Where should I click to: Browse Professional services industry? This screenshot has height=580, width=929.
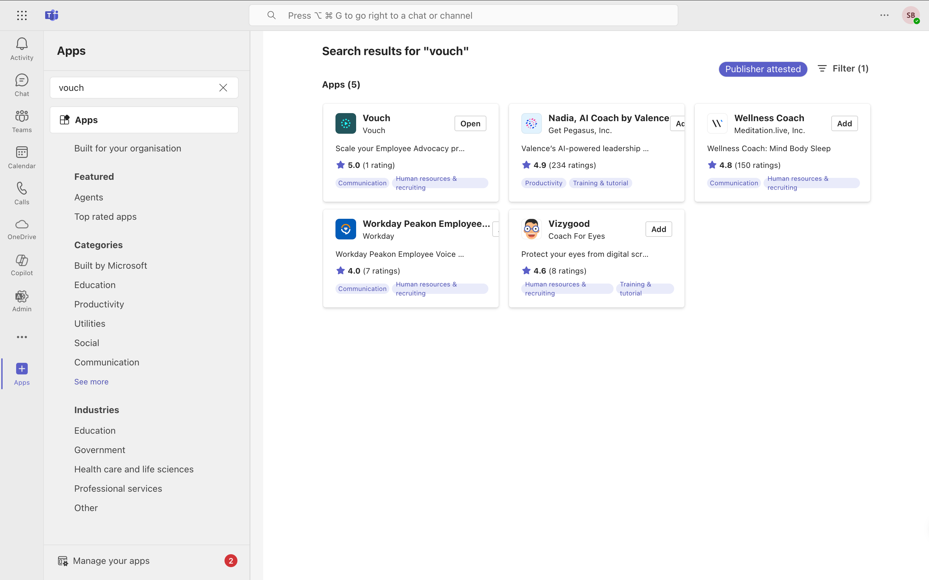118,489
